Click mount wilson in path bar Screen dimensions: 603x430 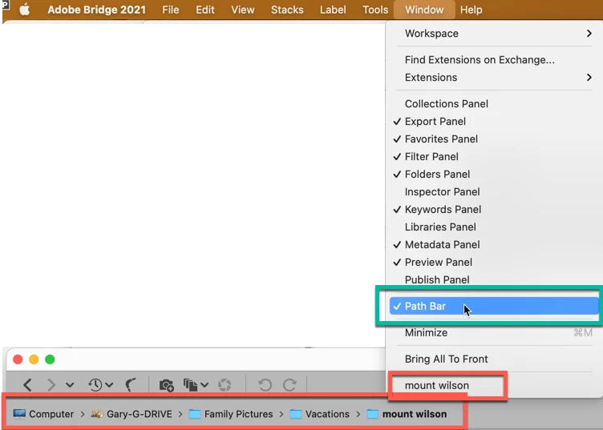407,414
